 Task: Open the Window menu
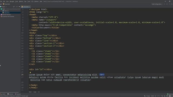point(36,1)
